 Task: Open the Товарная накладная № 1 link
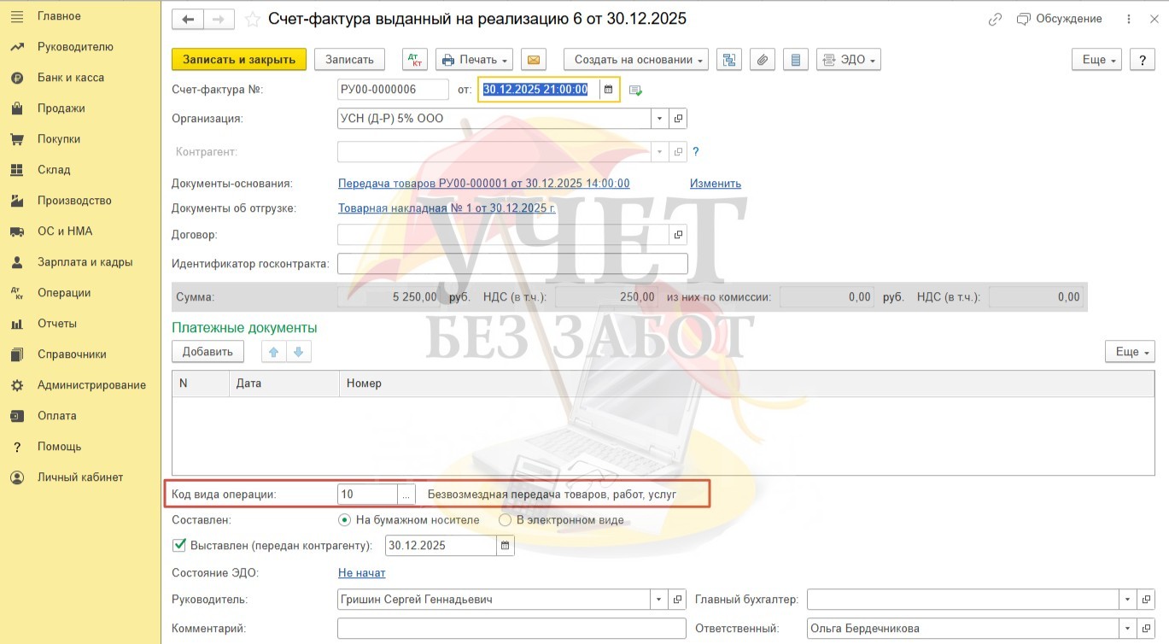click(x=447, y=208)
